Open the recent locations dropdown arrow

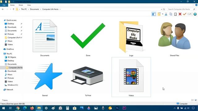pos(10,9)
